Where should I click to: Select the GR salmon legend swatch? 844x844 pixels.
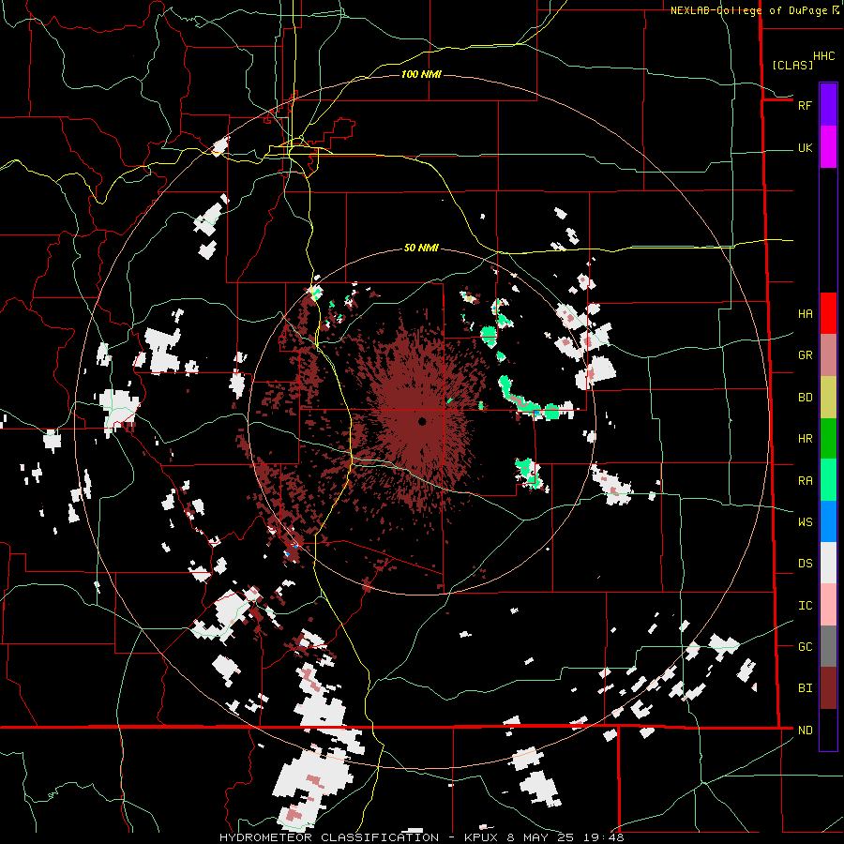(828, 354)
